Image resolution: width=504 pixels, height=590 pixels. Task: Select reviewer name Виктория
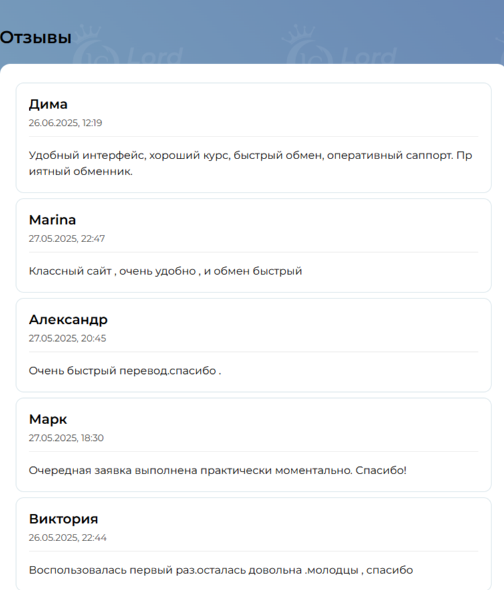point(64,519)
